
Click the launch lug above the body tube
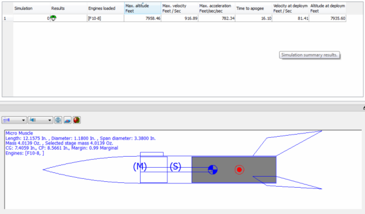coord(152,154)
